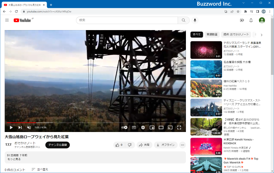This screenshot has height=173, width=274.
Task: Enter full screen mode
Action: coord(179,127)
